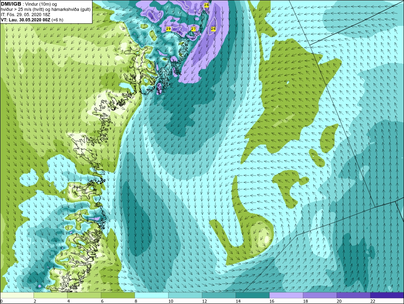Image resolution: width=404 pixels, height=304 pixels.
Task: Click the legend scale number 20
Action: point(339,302)
